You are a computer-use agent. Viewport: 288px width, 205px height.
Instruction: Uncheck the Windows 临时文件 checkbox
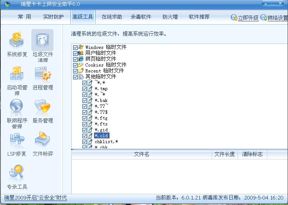pos(75,48)
